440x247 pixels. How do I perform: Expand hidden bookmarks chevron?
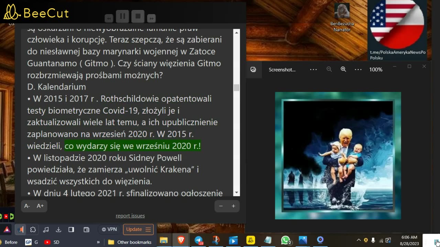click(98, 242)
